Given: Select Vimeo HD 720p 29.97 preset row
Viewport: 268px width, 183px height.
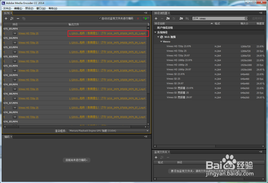Looking at the screenshot, I should click(x=209, y=56).
